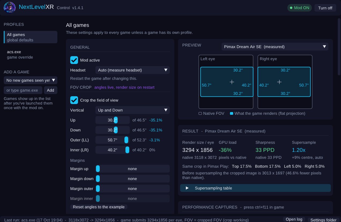
Task: Click the Margin outer slider
Action: (x=132, y=189)
